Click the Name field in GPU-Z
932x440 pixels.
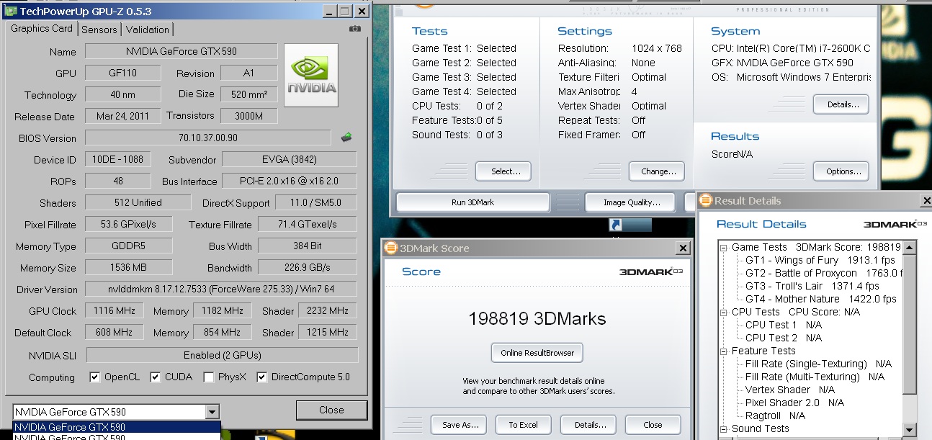[x=182, y=51]
